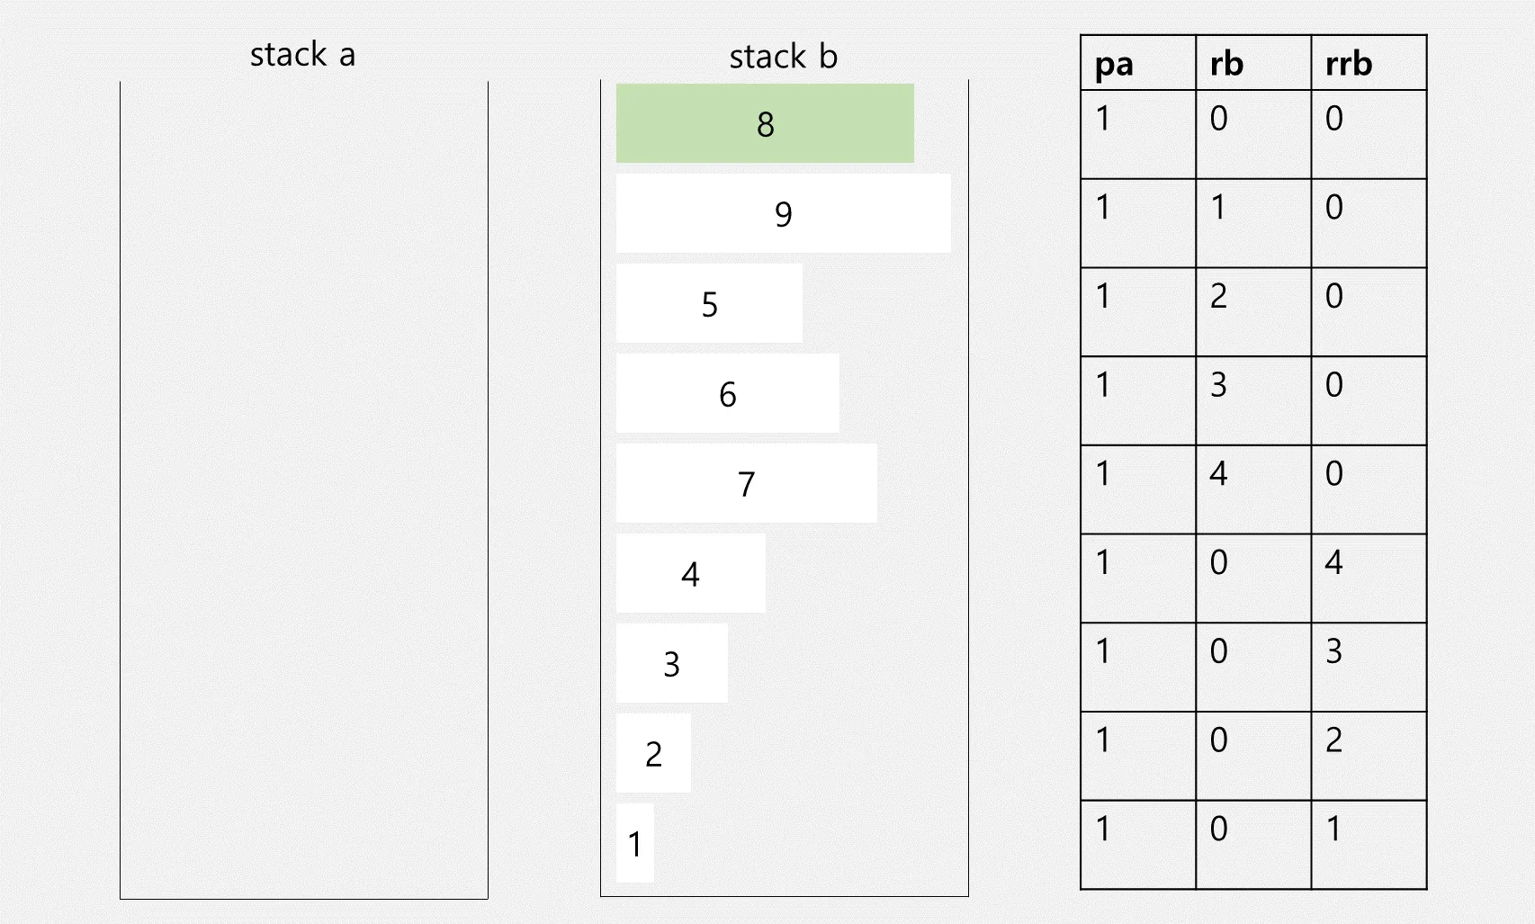Click the rrb cell in the last row
1535x924 pixels.
1368,844
